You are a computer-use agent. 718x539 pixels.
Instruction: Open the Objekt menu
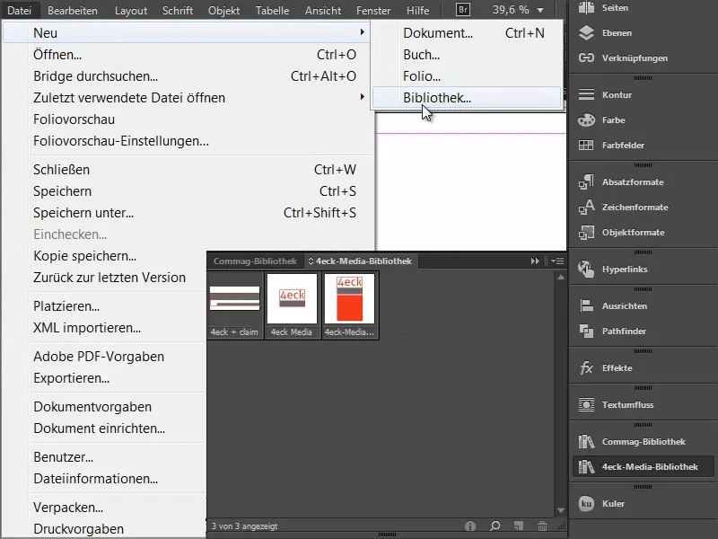pos(223,10)
